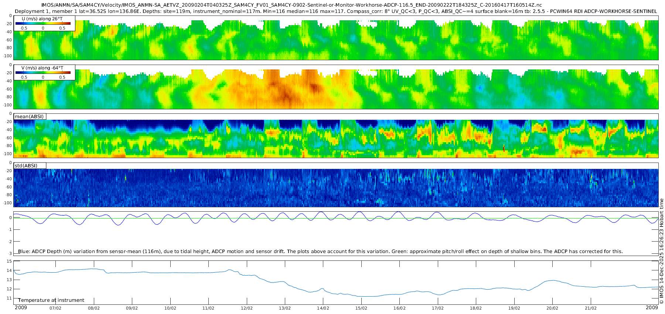This screenshot has height=314, width=665.
Task: Click the '13' tick on the temperature axis
Action: click(x=10, y=280)
